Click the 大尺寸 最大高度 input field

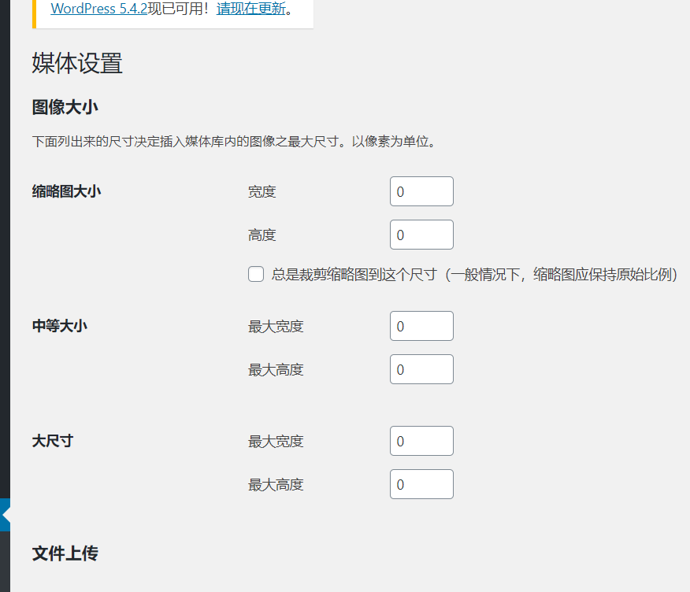point(421,484)
